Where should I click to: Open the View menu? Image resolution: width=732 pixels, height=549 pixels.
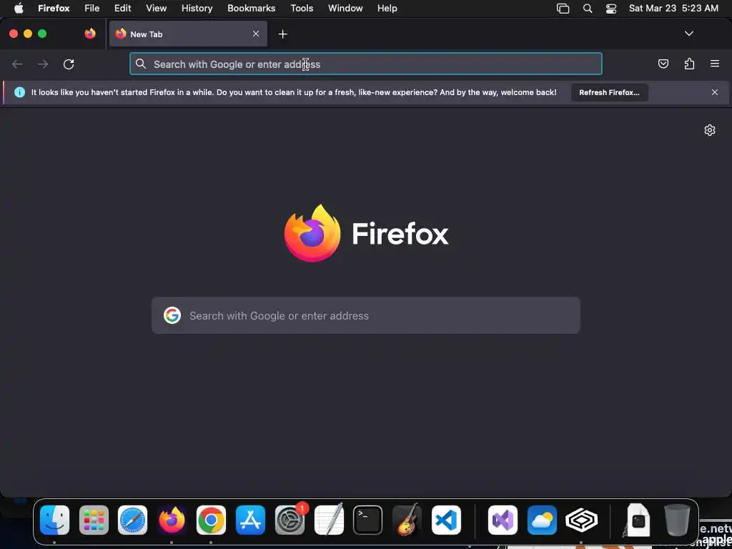point(156,9)
